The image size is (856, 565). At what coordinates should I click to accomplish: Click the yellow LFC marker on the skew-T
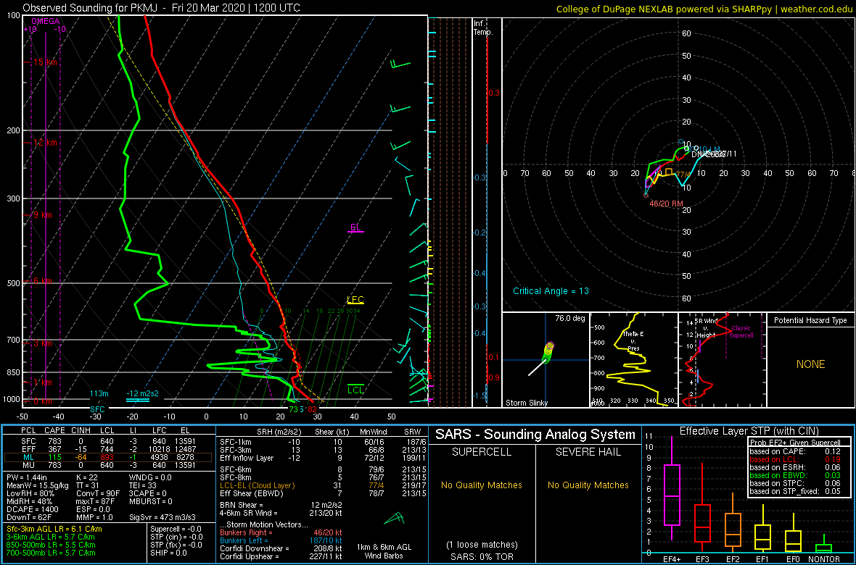point(355,299)
